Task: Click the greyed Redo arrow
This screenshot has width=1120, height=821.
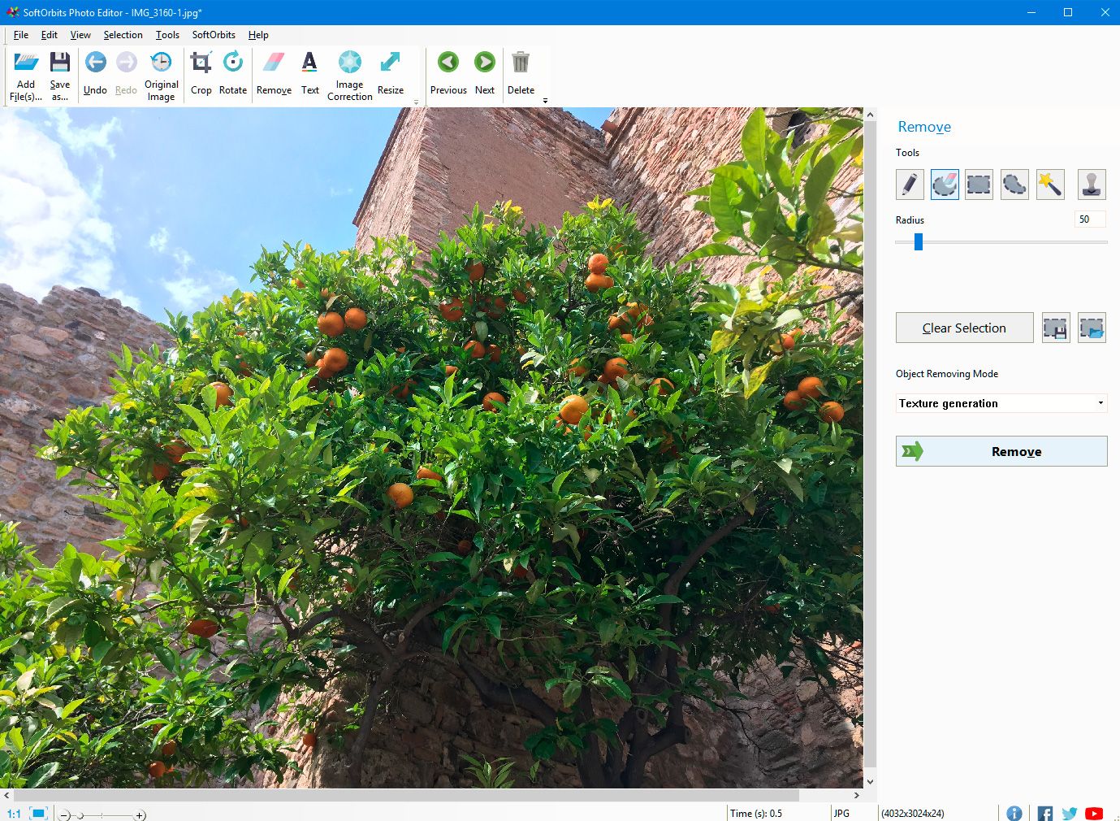Action: [126, 63]
